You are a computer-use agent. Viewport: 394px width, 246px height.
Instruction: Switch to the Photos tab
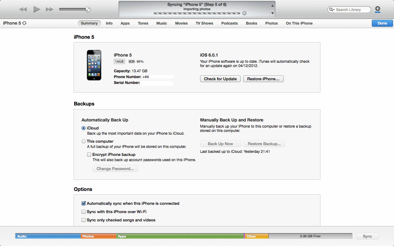click(271, 23)
